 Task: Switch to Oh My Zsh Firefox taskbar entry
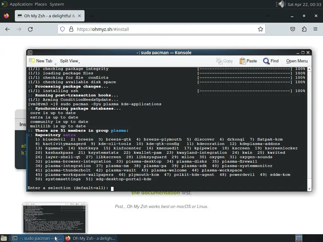pos(91,238)
